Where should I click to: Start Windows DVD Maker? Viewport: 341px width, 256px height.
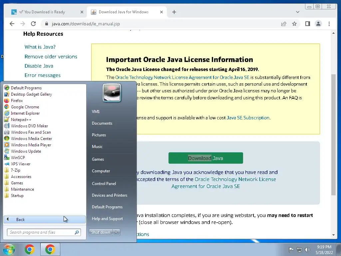click(29, 126)
